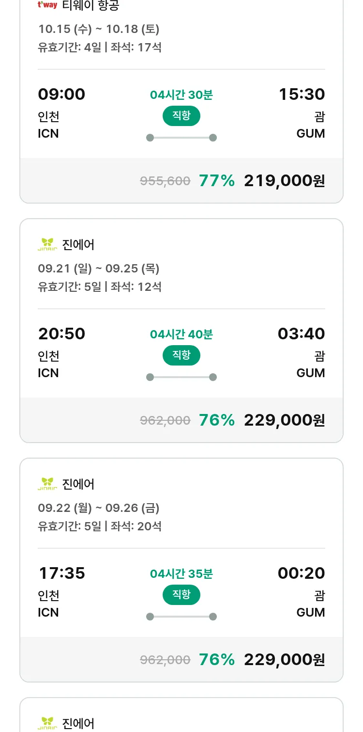Image resolution: width=363 pixels, height=732 pixels.
Task: Tap 직항 badge on the 17:35 flight
Action: (x=181, y=595)
